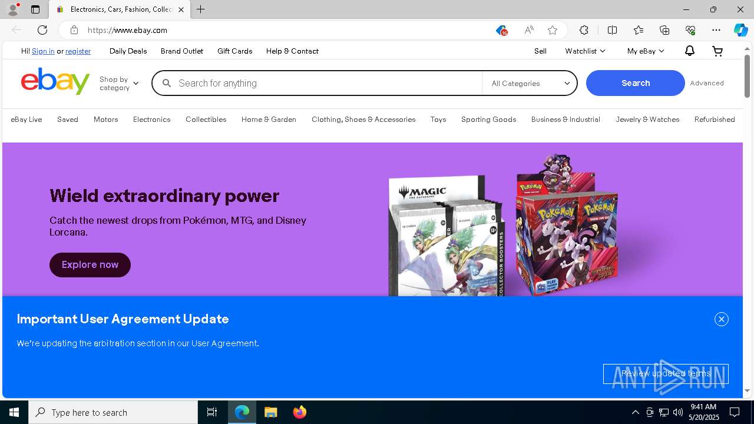Click Review updated terms button

pyautogui.click(x=666, y=373)
